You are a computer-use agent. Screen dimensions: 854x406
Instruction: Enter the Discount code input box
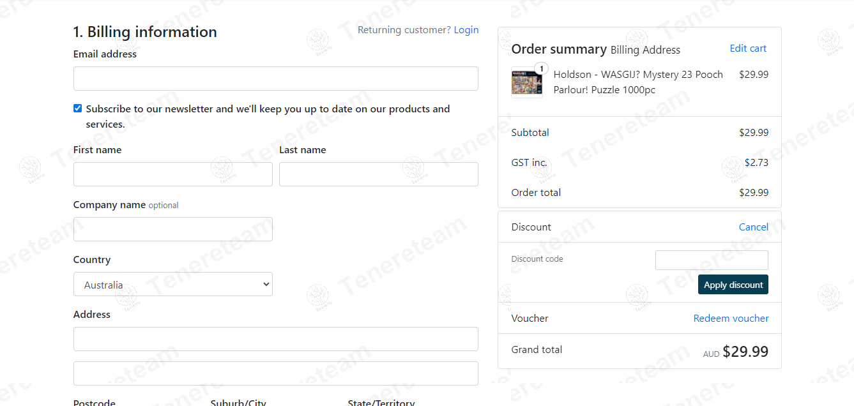pyautogui.click(x=712, y=260)
